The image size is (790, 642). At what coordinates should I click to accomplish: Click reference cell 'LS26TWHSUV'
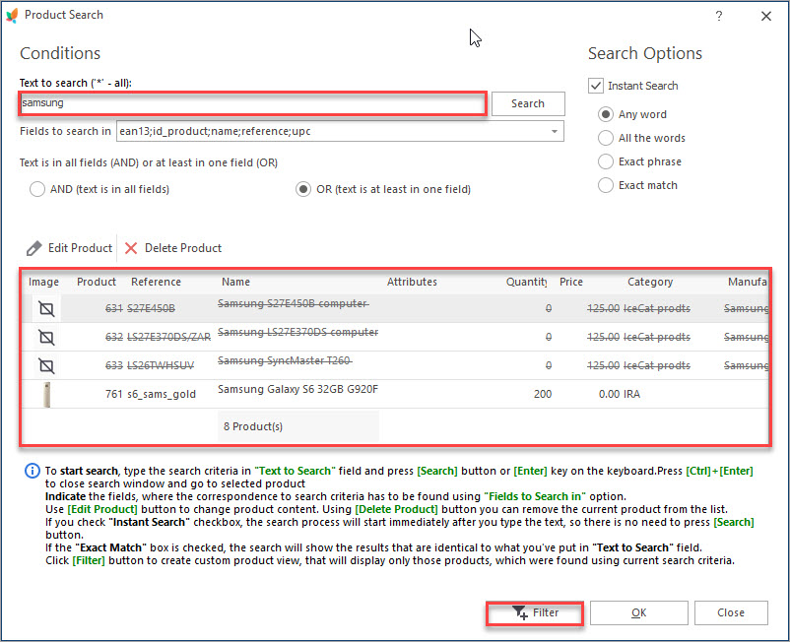click(x=161, y=366)
